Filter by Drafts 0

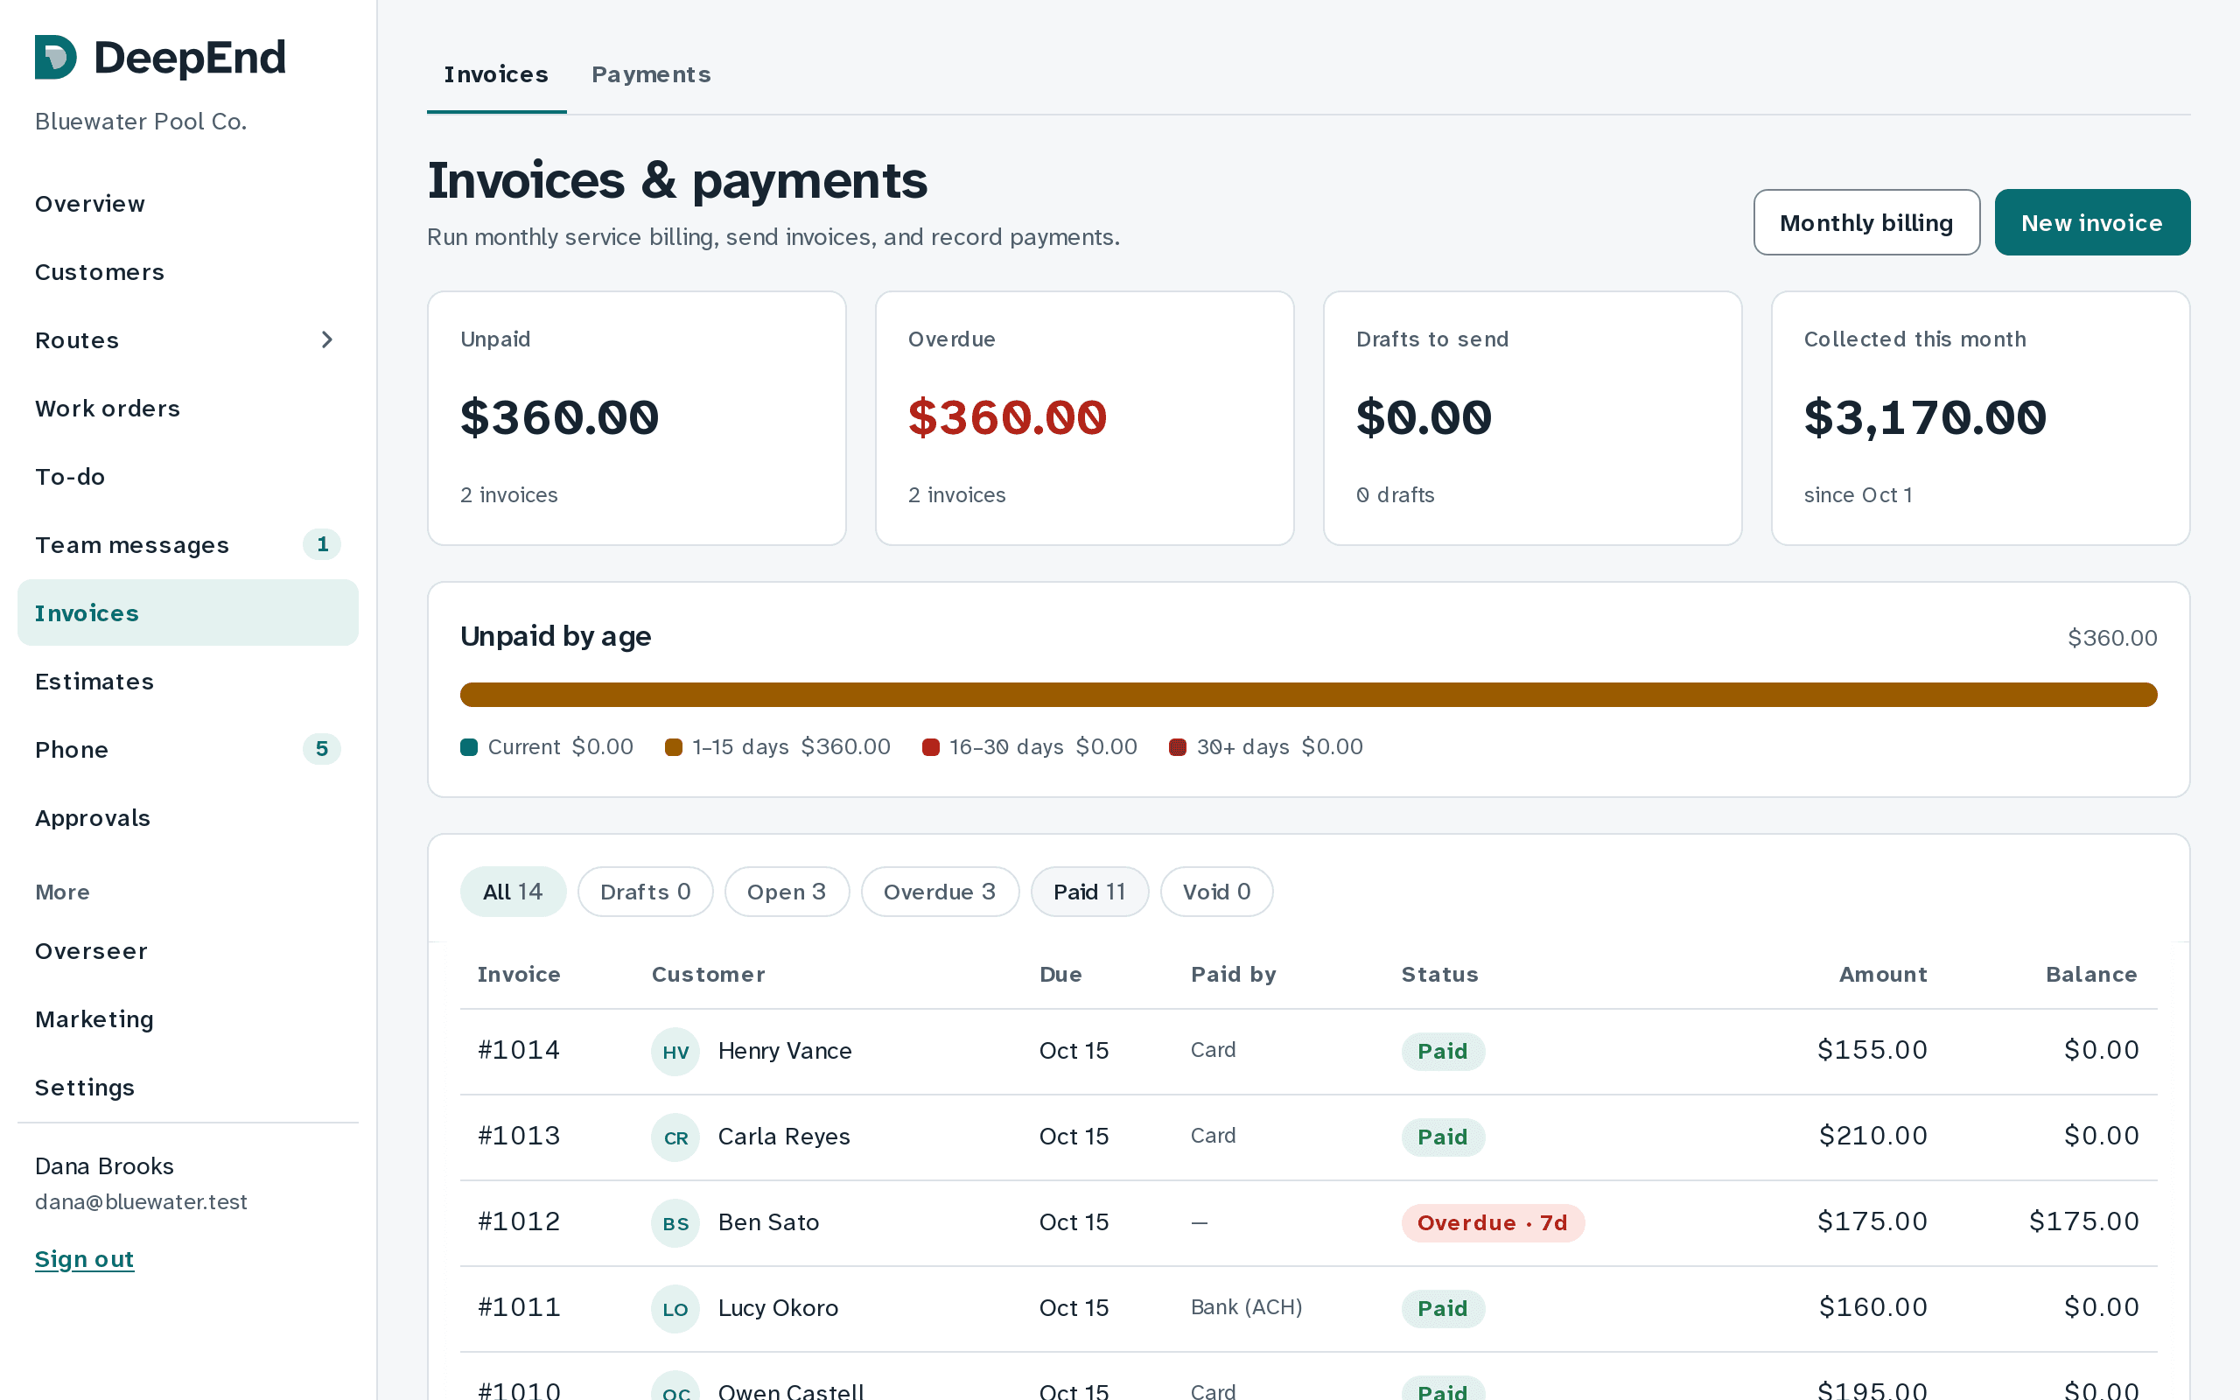coord(645,892)
